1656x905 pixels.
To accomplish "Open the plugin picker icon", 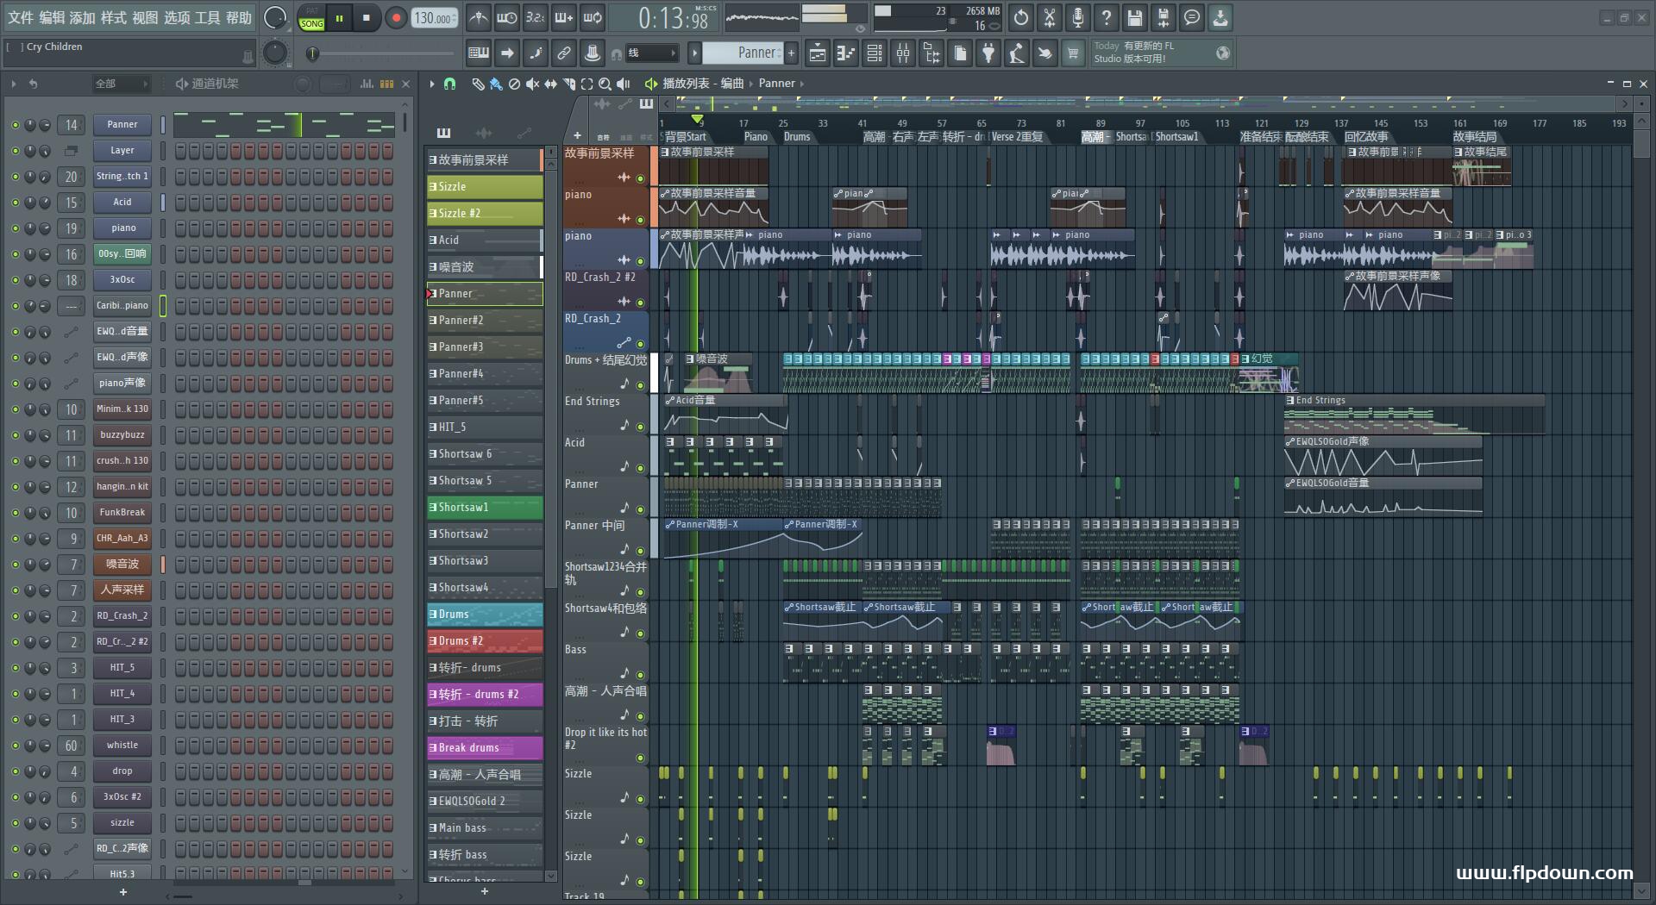I will 988,53.
